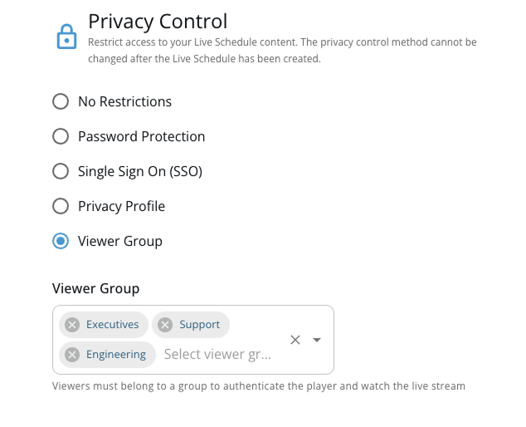The height and width of the screenshot is (427, 526).
Task: Clear all selected viewer groups
Action: 295,340
